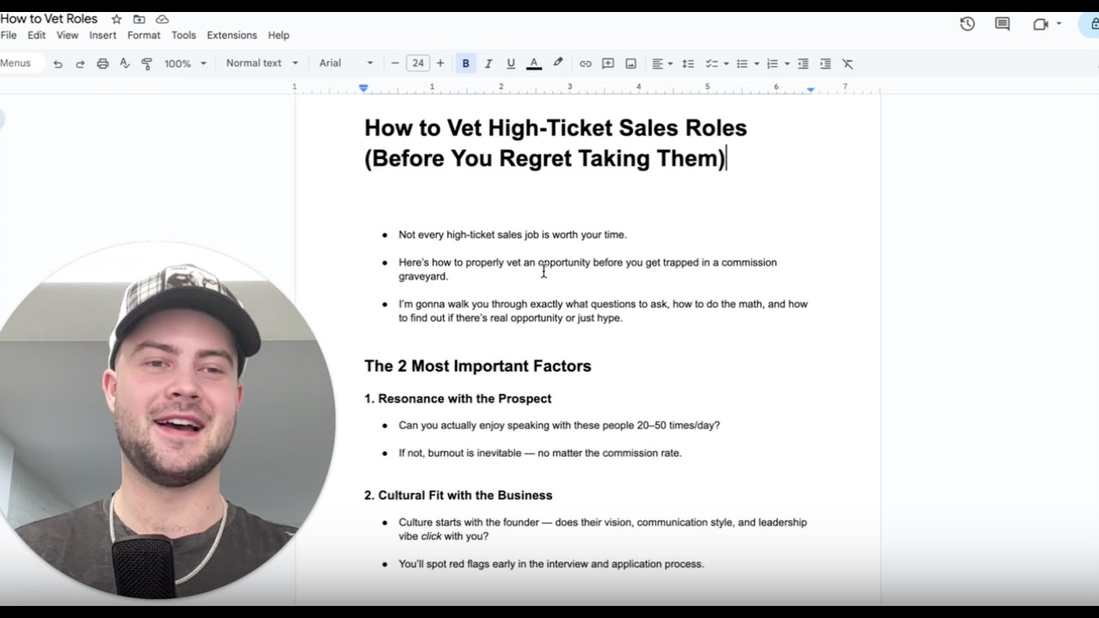
Task: Open the alignment dropdown arrow
Action: pyautogui.click(x=670, y=64)
